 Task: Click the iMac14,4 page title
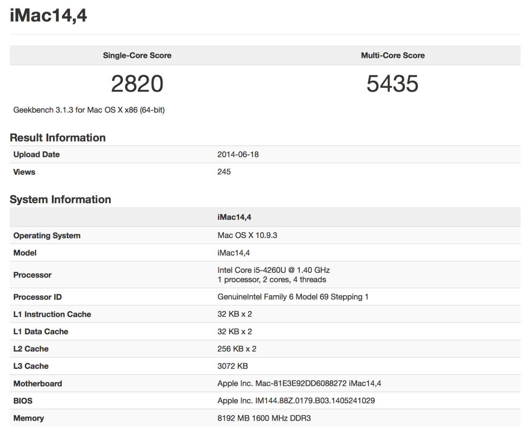pos(48,16)
